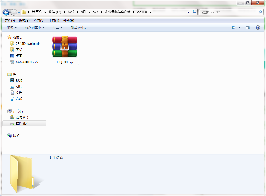Click the 文档 document icon
The width and height of the screenshot is (266, 196).
[12, 93]
